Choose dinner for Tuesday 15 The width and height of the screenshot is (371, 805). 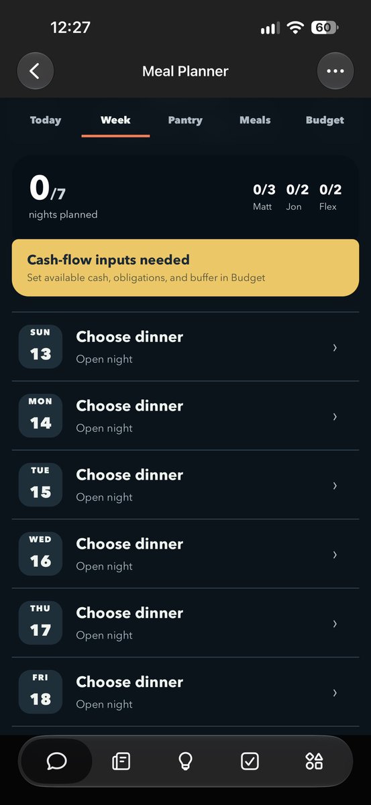185,485
